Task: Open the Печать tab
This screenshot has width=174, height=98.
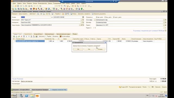Action: point(75,34)
